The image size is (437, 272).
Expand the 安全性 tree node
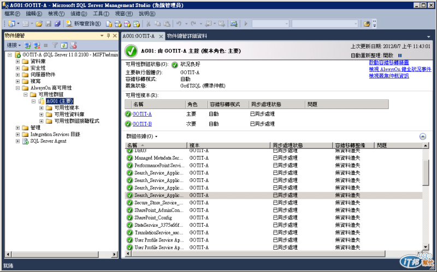17,68
